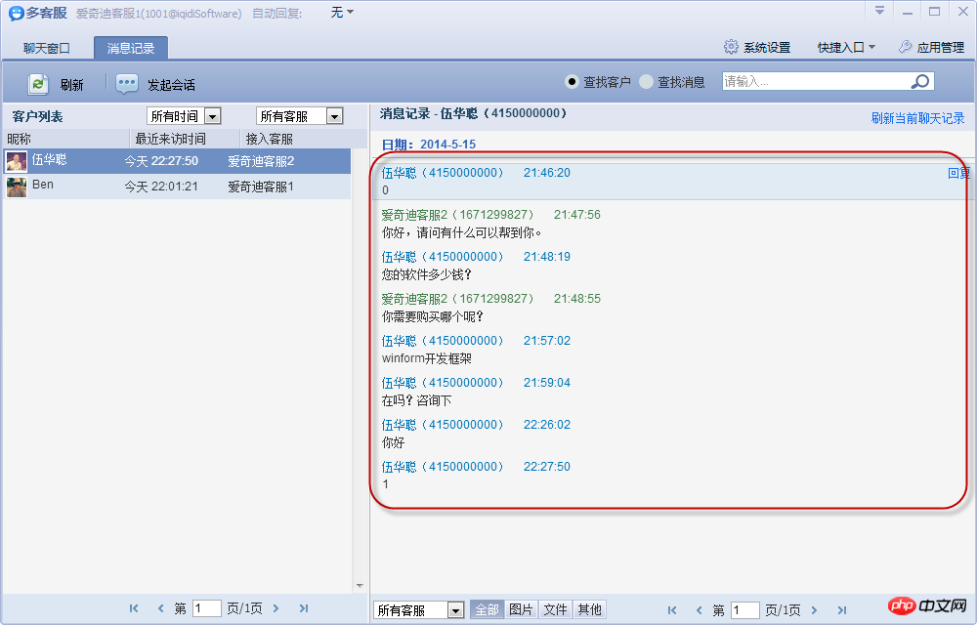Click the sender line timestamped 22:26:02

[x=476, y=425]
